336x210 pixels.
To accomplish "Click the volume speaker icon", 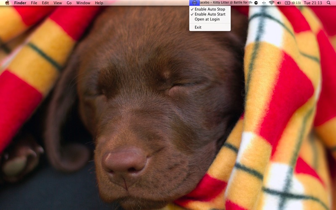I will pyautogui.click(x=279, y=3).
